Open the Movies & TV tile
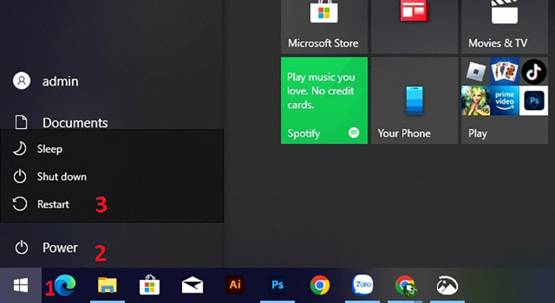Viewport: 555px width, 303px height. (x=505, y=27)
